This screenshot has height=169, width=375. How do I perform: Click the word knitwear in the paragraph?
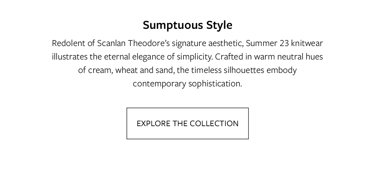307,43
